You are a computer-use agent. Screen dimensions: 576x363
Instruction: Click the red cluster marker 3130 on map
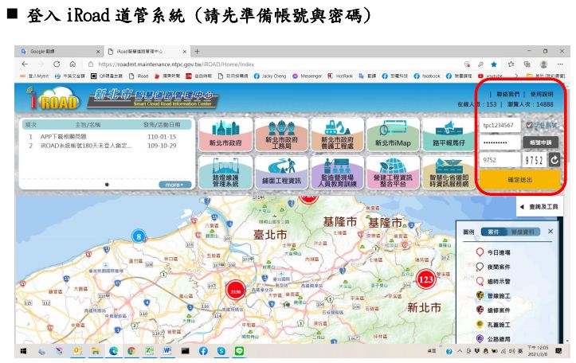(236, 291)
